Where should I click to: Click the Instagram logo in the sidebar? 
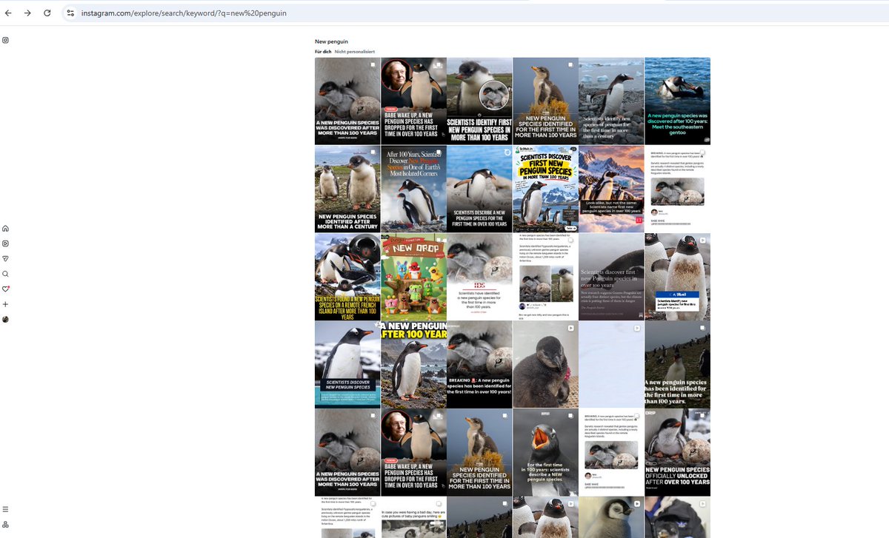[x=5, y=40]
